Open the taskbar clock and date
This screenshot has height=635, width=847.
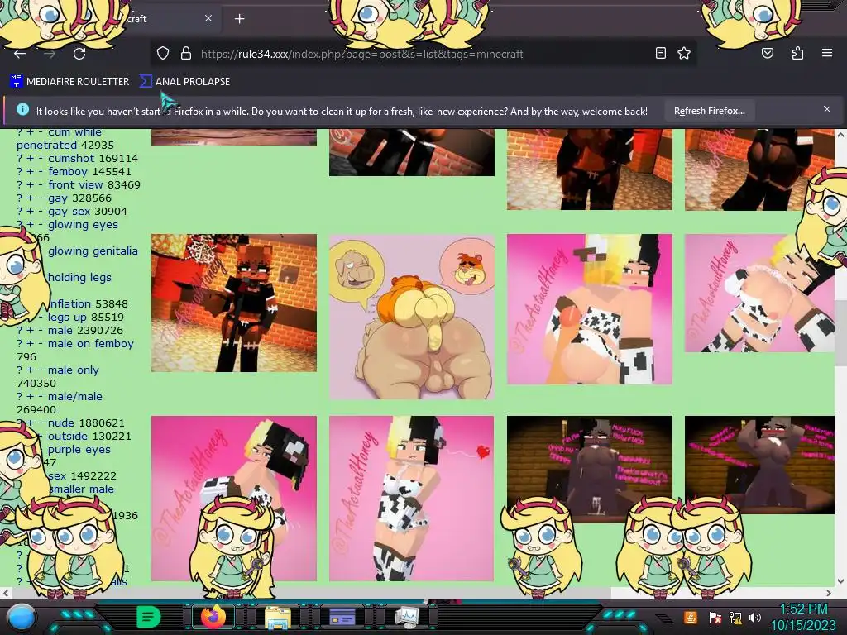pyautogui.click(x=803, y=617)
